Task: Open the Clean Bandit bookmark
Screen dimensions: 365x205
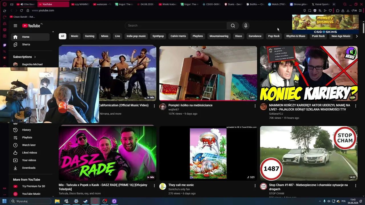Action: click(x=22, y=17)
